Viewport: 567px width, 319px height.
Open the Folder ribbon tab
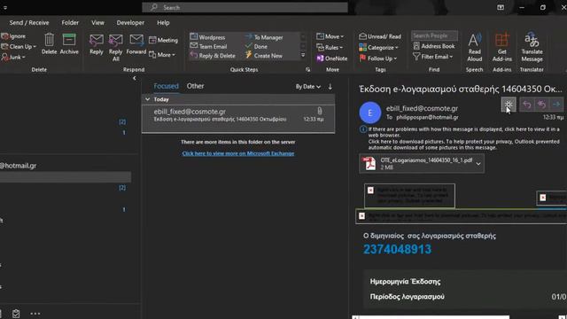pyautogui.click(x=70, y=22)
